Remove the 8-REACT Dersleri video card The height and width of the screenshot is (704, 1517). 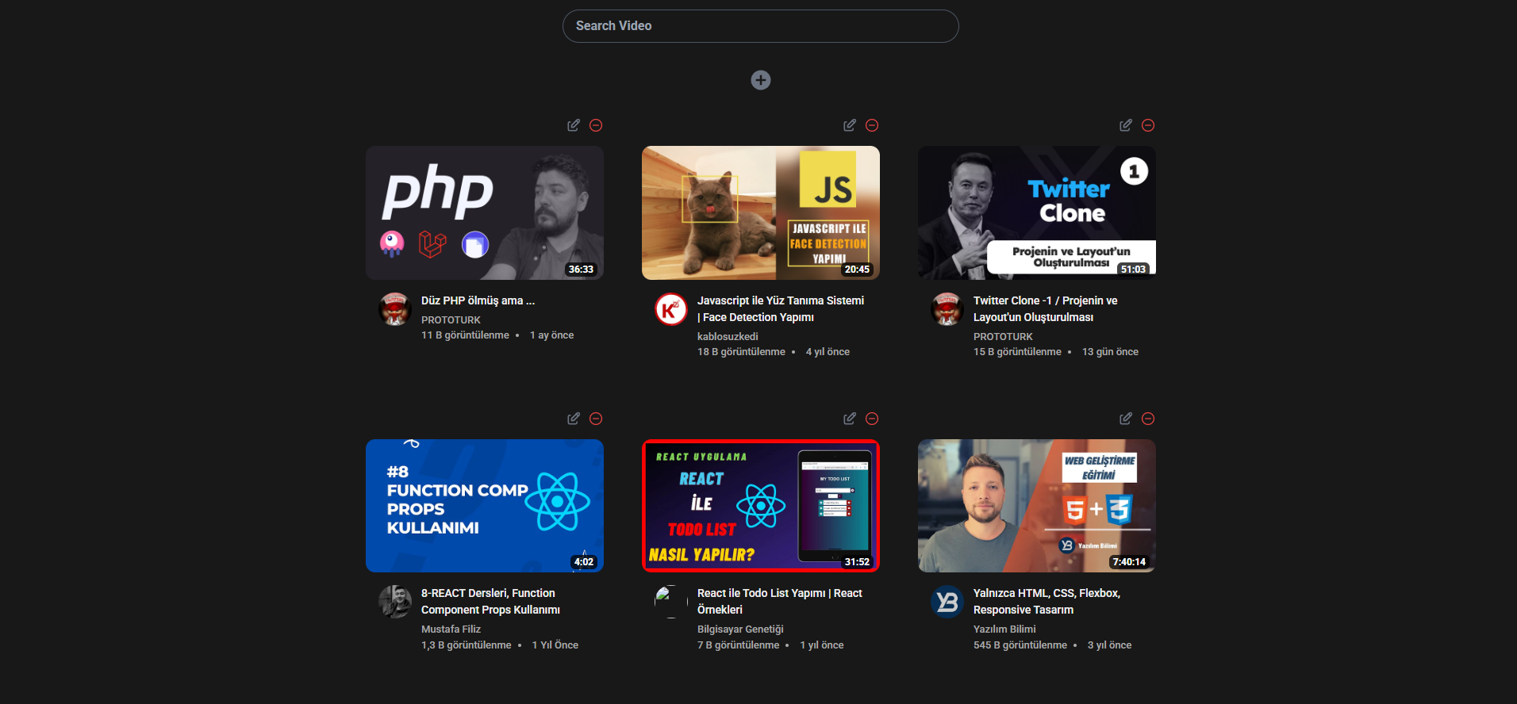pyautogui.click(x=596, y=419)
